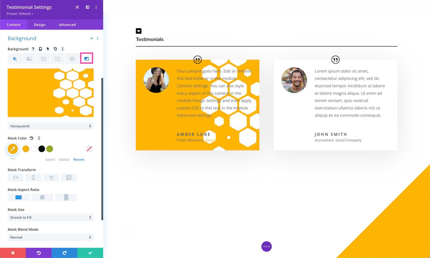
Task: Select the background color fill tool
Action: click(15, 58)
